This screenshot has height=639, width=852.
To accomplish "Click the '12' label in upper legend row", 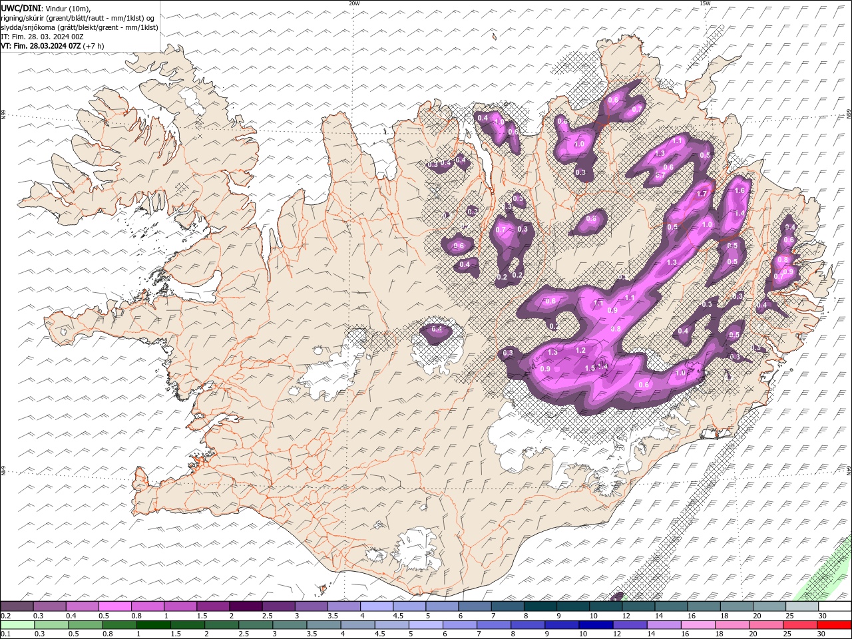I will [626, 616].
